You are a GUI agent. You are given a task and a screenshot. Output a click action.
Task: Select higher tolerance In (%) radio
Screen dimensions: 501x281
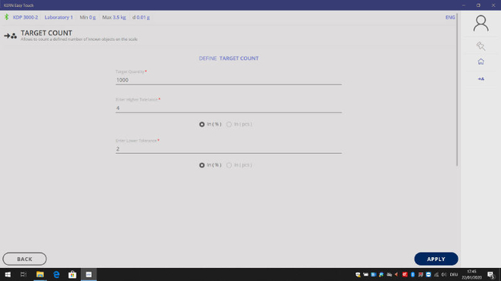[202, 124]
